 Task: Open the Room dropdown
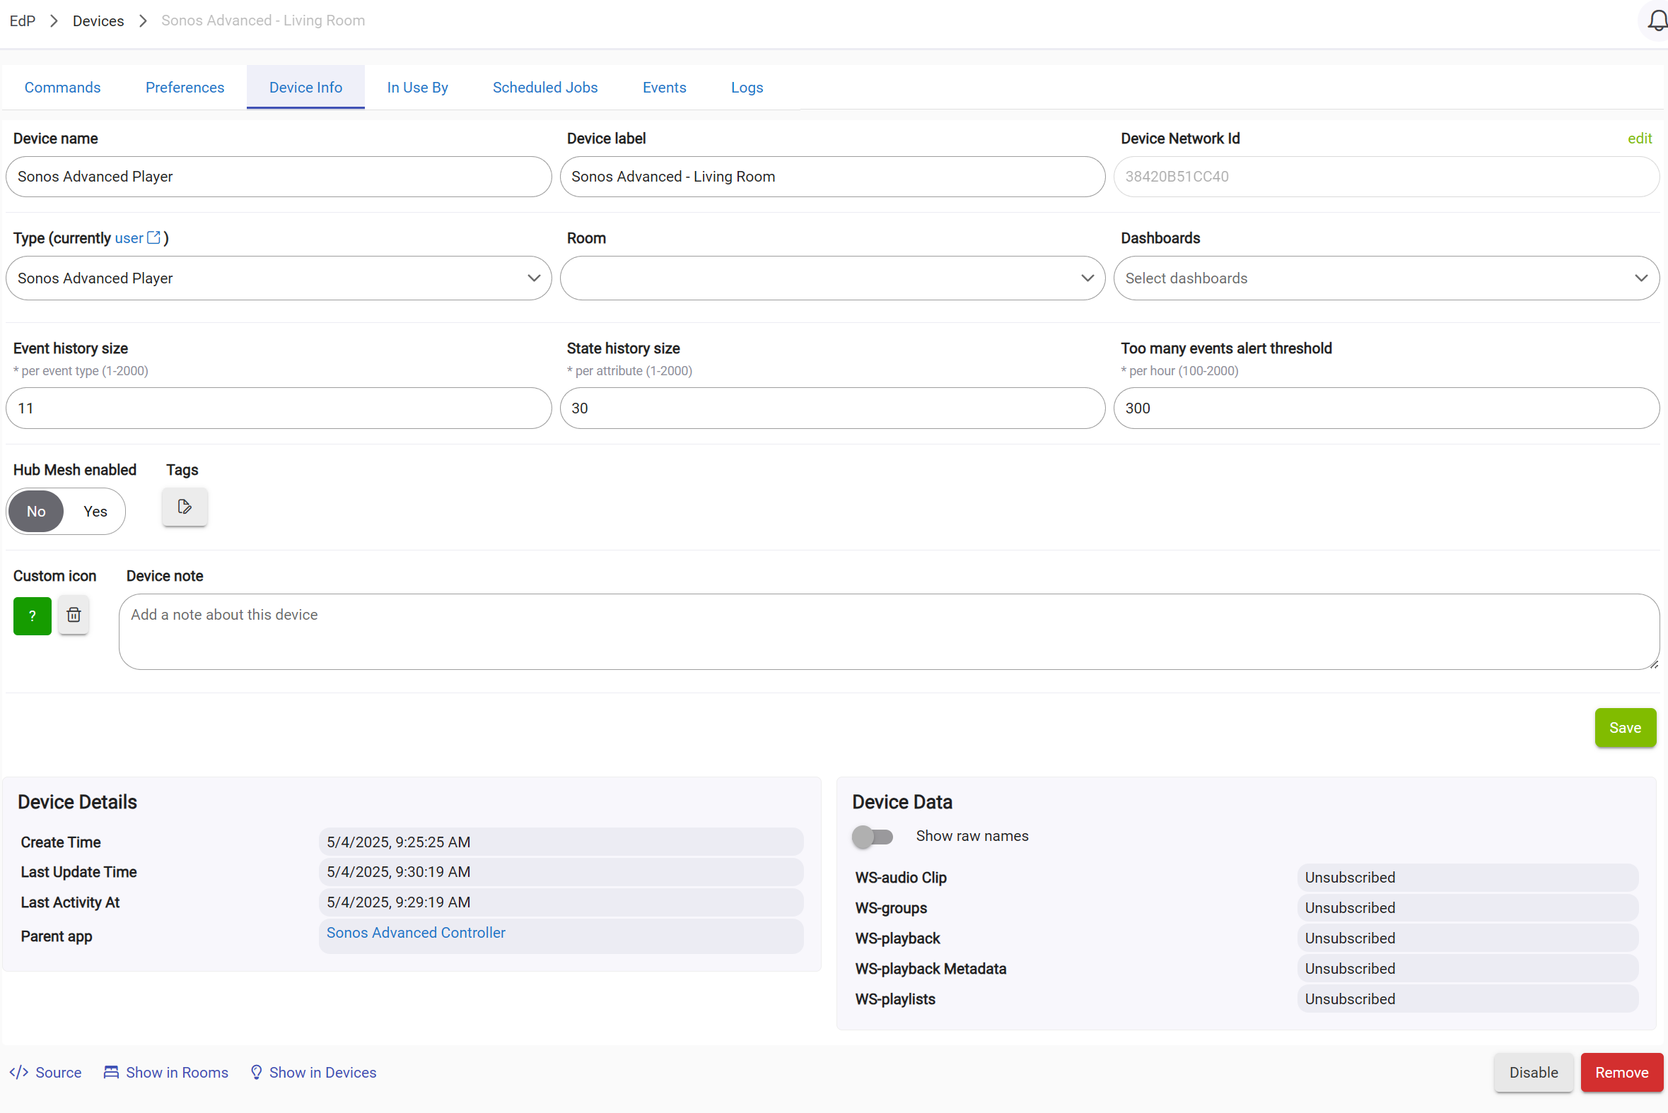[x=832, y=278]
